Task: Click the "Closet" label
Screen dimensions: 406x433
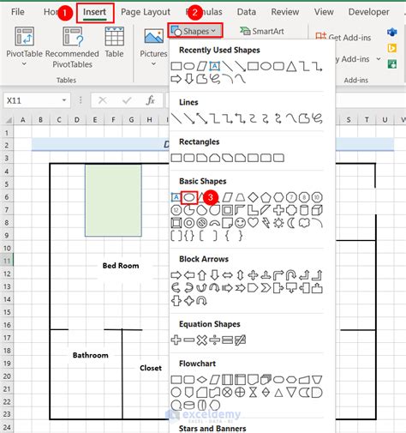Action: pyautogui.click(x=151, y=368)
